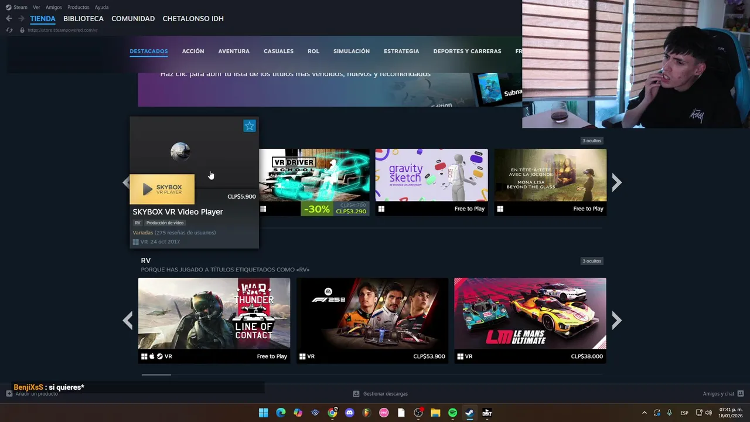Open Discord from the taskbar
Screen dimensions: 750x422
coord(350,413)
